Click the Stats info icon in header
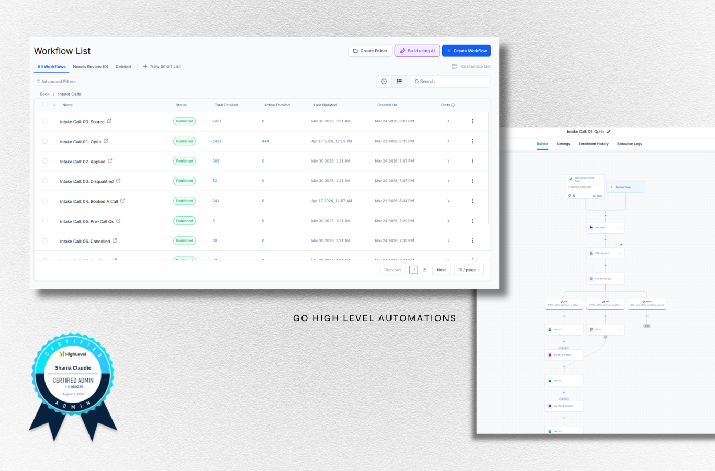The width and height of the screenshot is (715, 471). coord(453,105)
